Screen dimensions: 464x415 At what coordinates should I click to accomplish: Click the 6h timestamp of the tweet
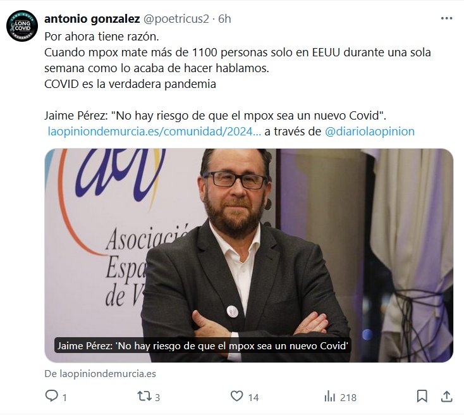(x=224, y=18)
